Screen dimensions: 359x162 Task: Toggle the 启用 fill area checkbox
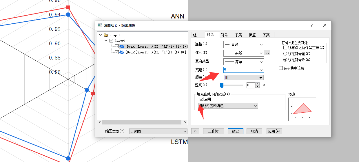coord(202,99)
